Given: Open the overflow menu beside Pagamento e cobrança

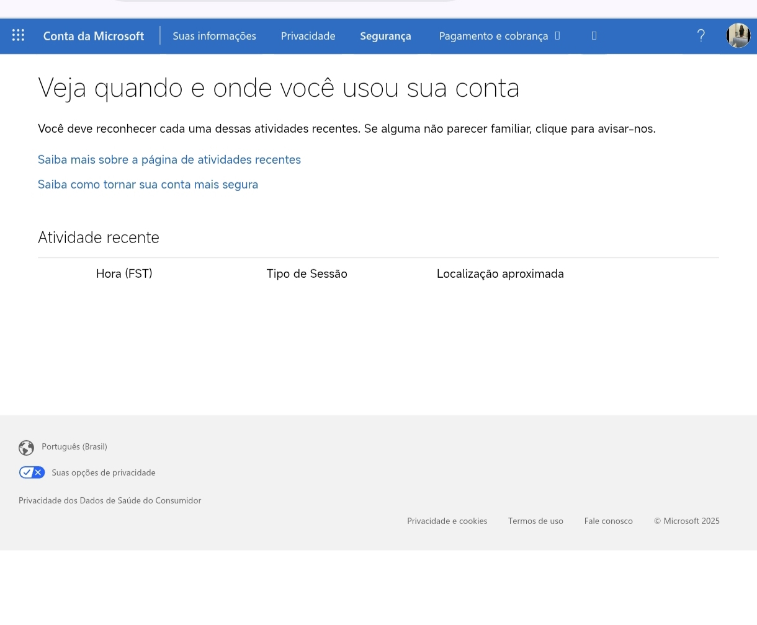Looking at the screenshot, I should pos(594,36).
